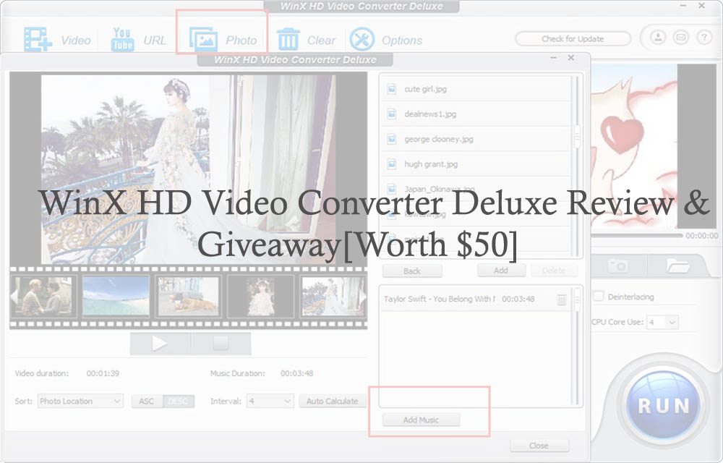Screen dimensions: 723x463
Task: Click the Delete button under the photo list
Action: click(554, 271)
